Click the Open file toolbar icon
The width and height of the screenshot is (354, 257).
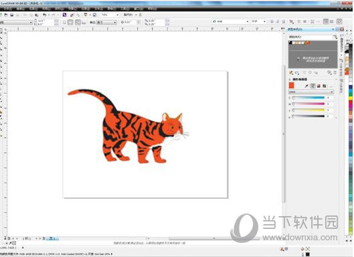pyautogui.click(x=6, y=15)
